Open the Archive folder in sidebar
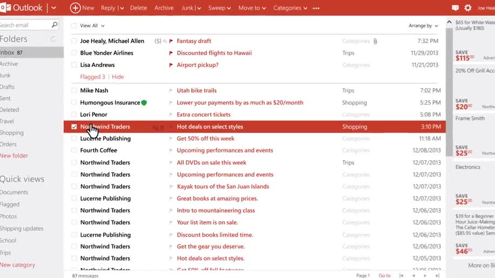The width and height of the screenshot is (495, 278). click(x=9, y=64)
